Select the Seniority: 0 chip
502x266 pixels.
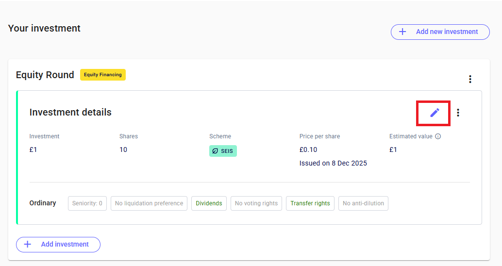(x=87, y=203)
